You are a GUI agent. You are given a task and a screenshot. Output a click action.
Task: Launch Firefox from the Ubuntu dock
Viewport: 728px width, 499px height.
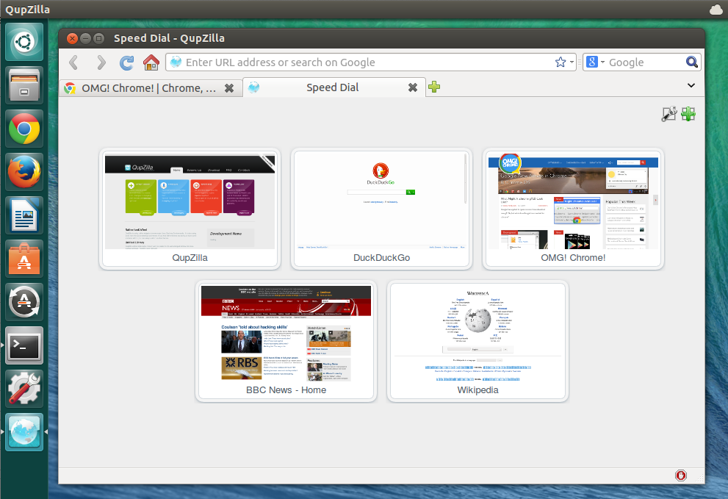coord(24,172)
